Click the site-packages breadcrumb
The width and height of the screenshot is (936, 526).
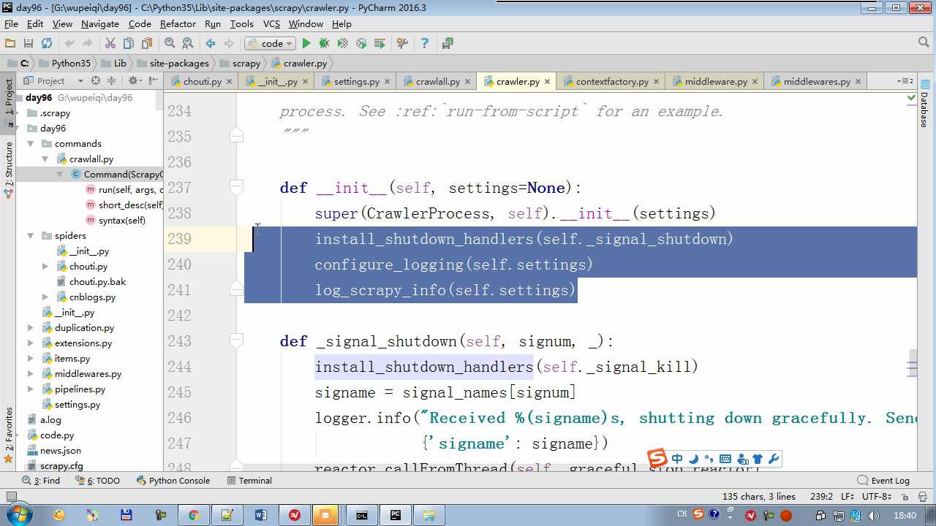(179, 64)
